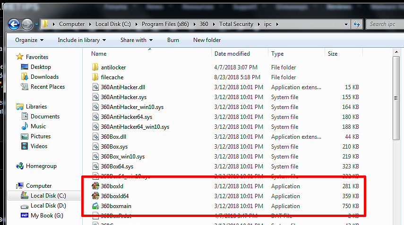Select Program Files (x86) breadcrumb segment
Viewport: 404px width, 225px height.
point(165,24)
